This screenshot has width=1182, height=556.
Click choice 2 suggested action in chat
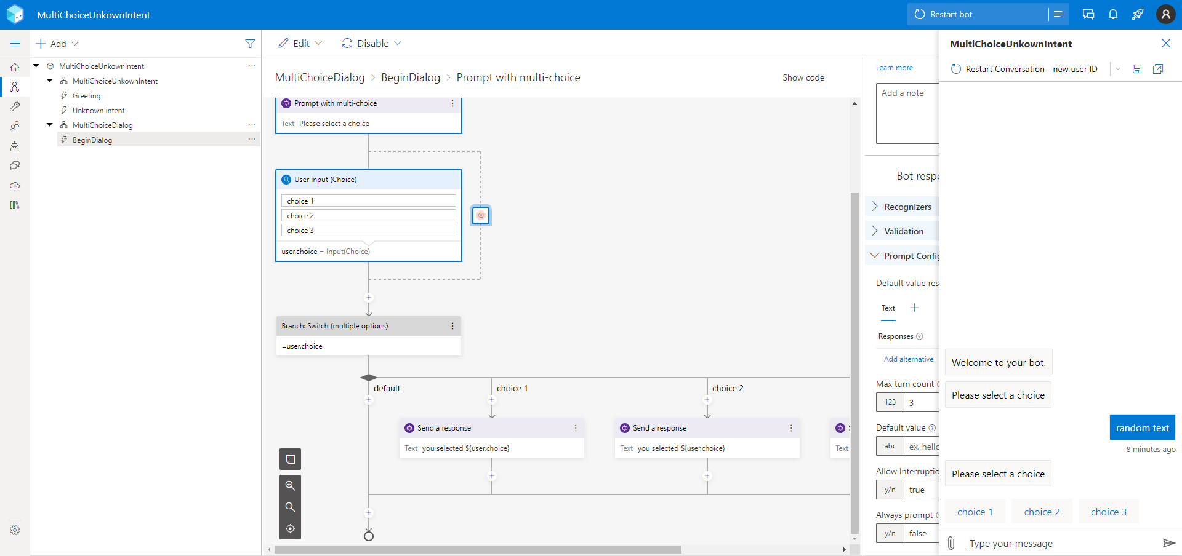coord(1042,511)
